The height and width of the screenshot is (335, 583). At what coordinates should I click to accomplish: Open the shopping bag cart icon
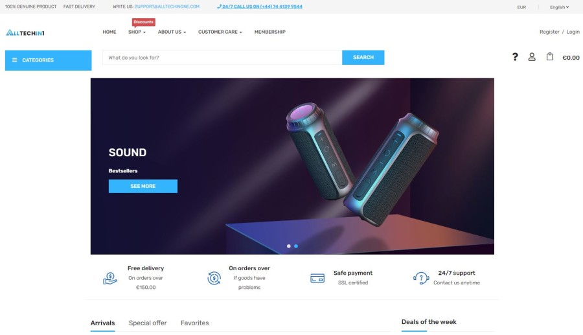[x=549, y=56]
